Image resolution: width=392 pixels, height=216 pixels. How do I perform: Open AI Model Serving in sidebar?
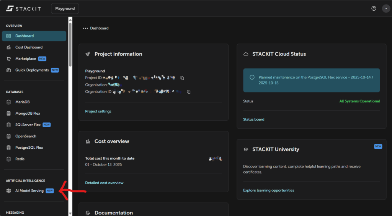coord(29,191)
